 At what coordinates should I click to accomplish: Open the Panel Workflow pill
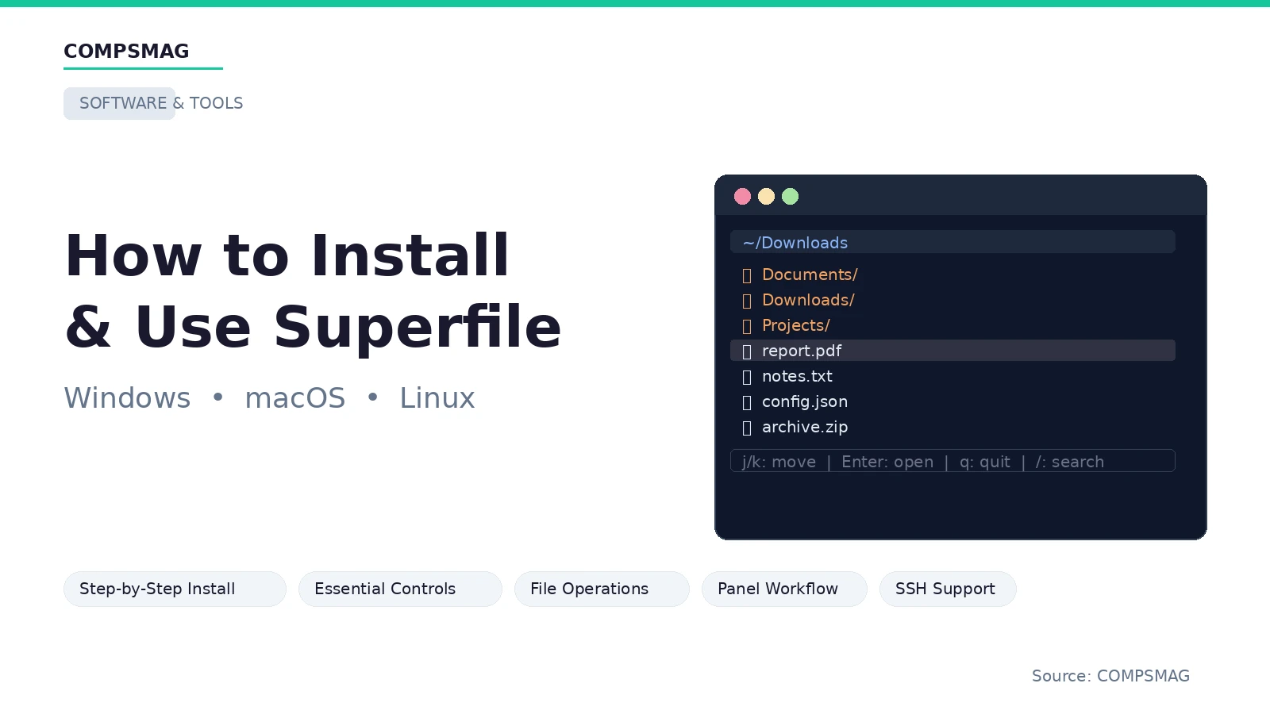(x=784, y=589)
